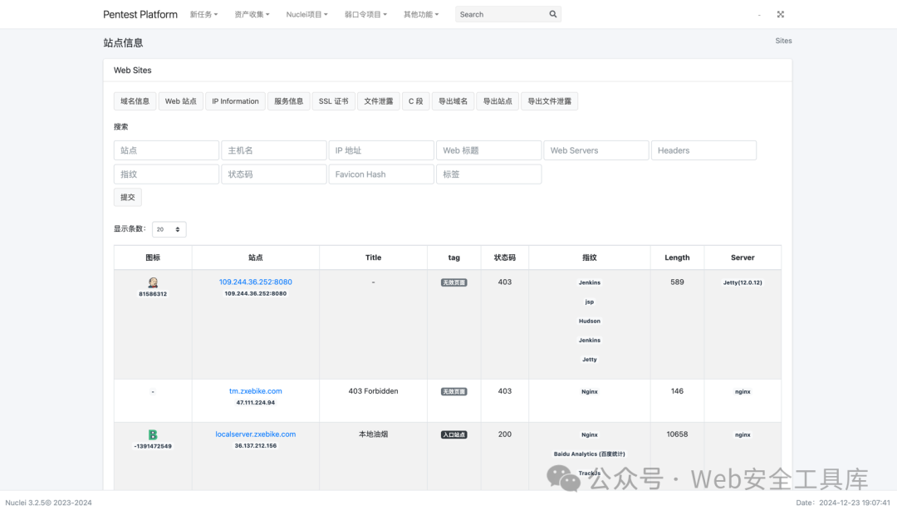This screenshot has height=515, width=897.
Task: Click the 无效页面 tag in tm.zxebike.com row
Action: (453, 392)
